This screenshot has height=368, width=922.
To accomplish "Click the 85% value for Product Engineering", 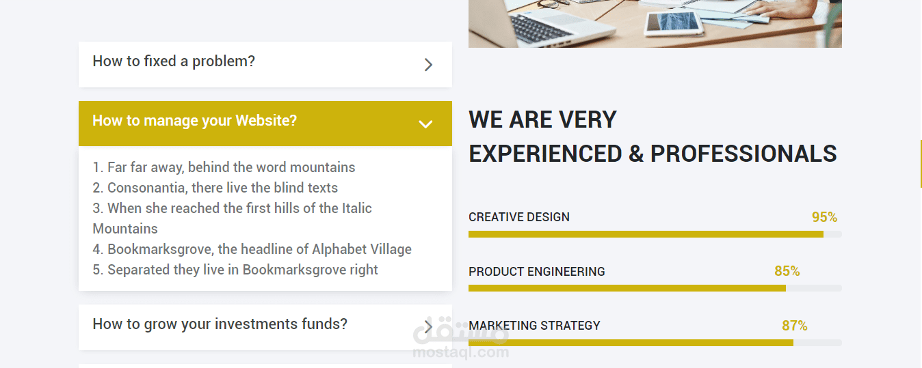I will (787, 271).
